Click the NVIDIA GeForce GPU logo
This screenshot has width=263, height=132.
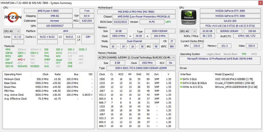pos(188,17)
